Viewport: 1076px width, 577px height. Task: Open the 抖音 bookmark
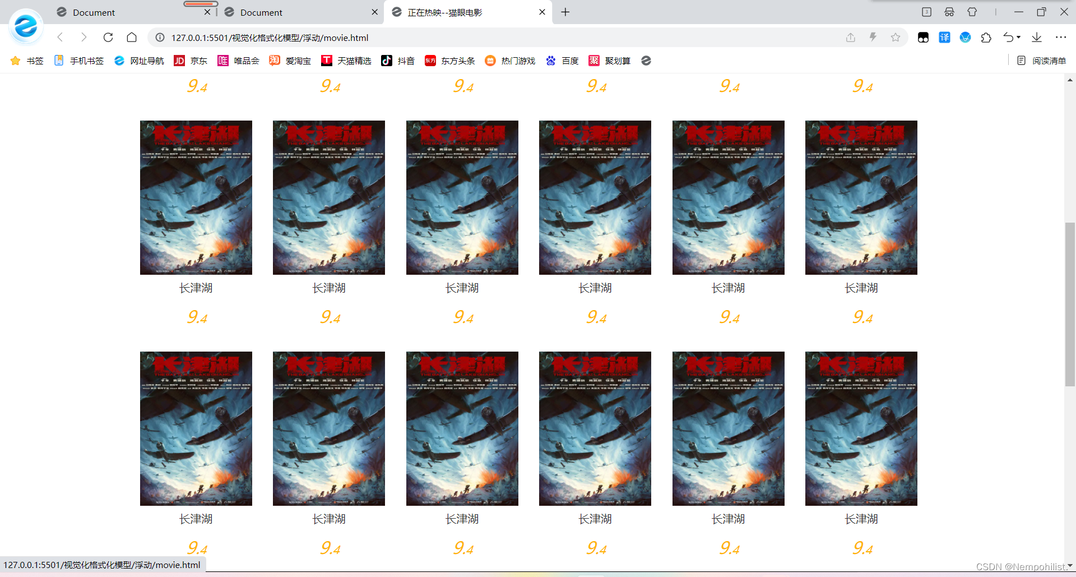click(398, 61)
